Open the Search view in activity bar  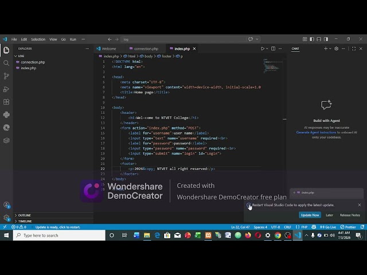[6, 63]
